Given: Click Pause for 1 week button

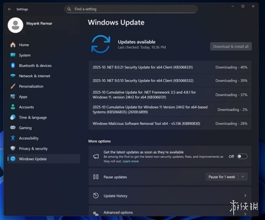Looking at the screenshot, I should coord(222,177).
